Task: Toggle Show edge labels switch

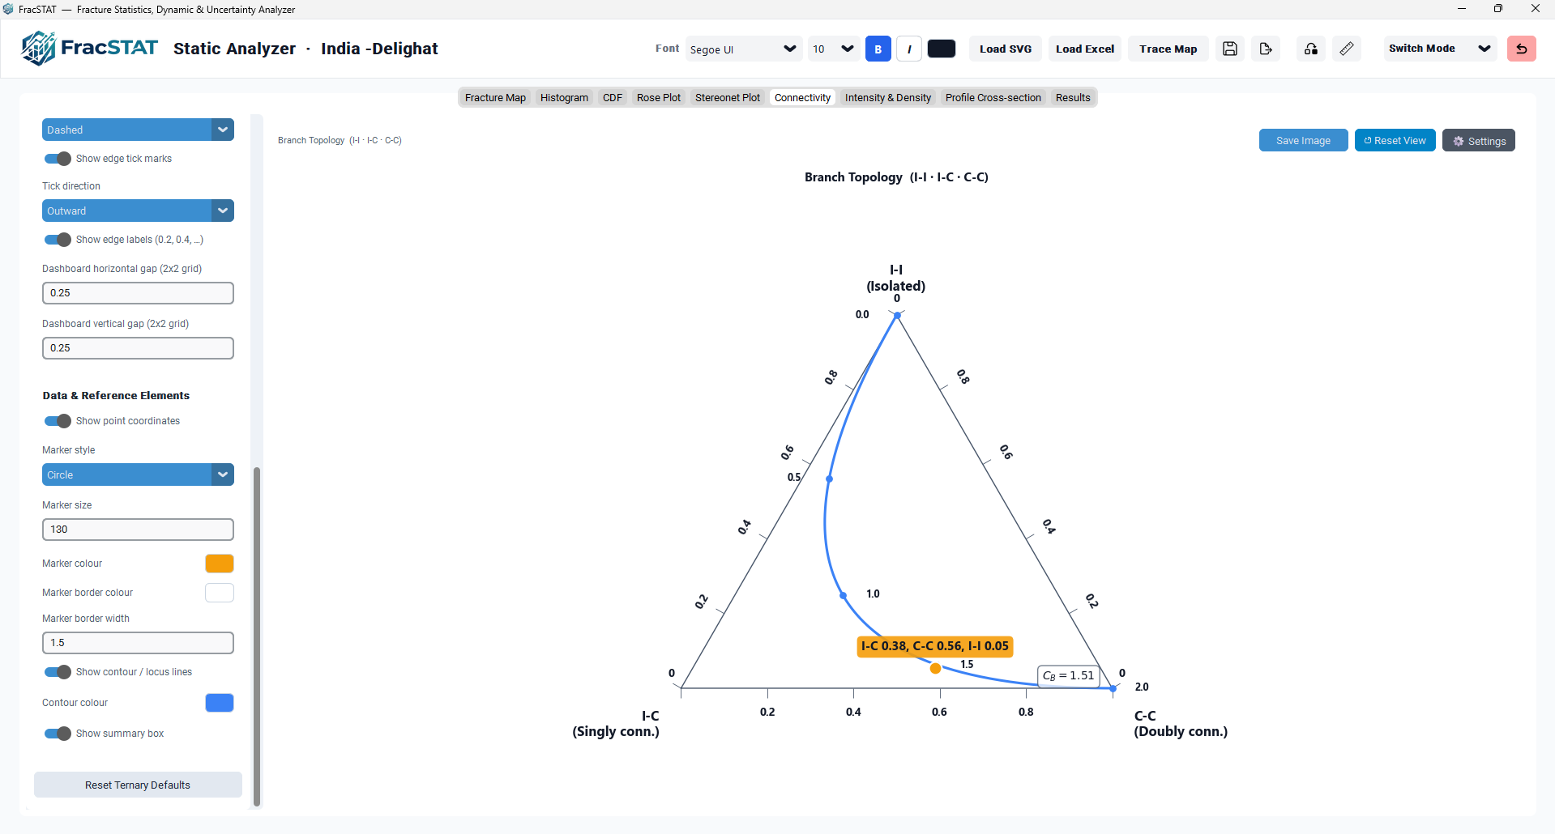Action: click(x=58, y=240)
